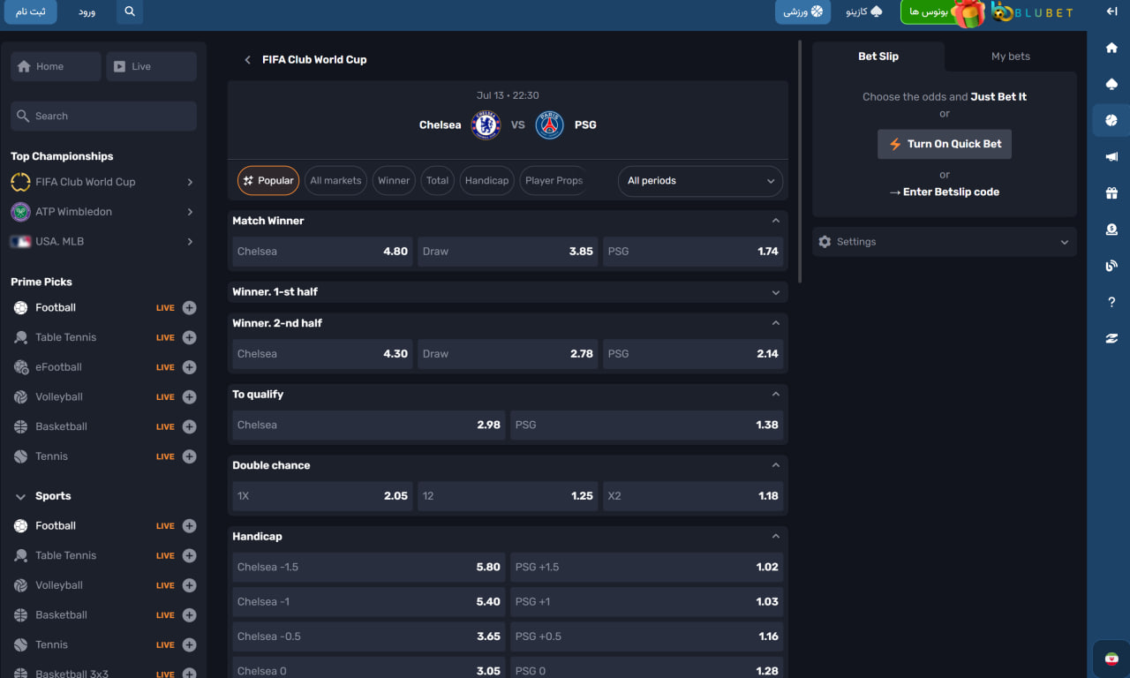Click the megaphone promotions icon in right sidebar
This screenshot has width=1130, height=678.
pos(1111,156)
